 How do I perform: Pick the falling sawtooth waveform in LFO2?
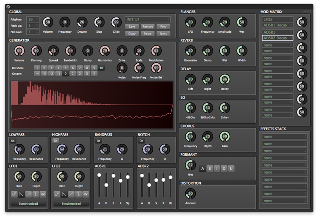coord(64,194)
